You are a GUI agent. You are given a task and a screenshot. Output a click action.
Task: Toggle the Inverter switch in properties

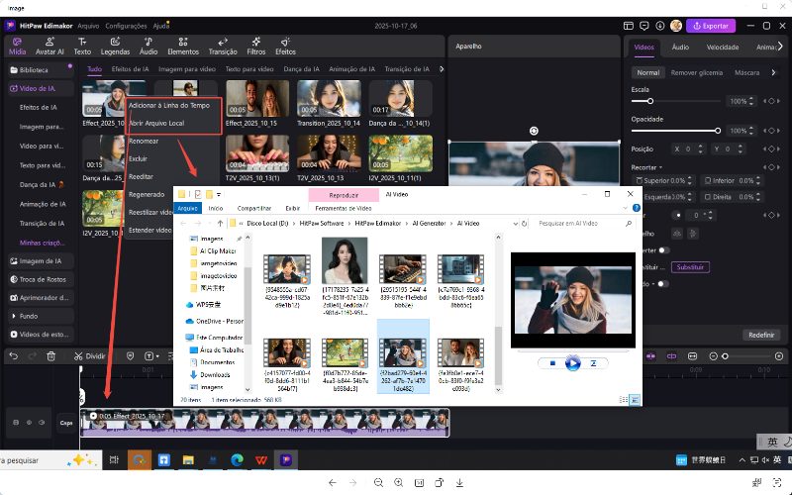pyautogui.click(x=663, y=250)
